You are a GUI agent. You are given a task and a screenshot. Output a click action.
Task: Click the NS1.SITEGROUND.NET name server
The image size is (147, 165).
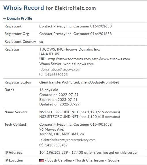(x=59, y=112)
